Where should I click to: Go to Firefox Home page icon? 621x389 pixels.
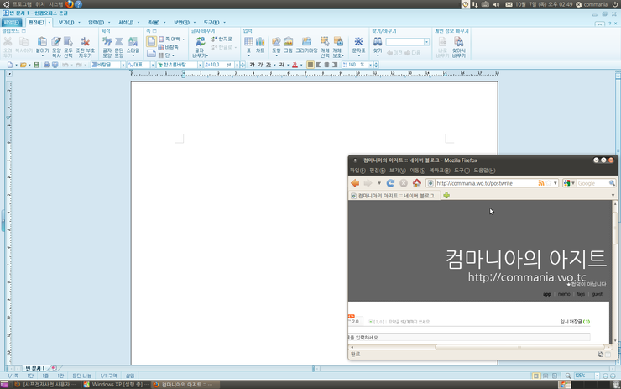click(x=416, y=183)
